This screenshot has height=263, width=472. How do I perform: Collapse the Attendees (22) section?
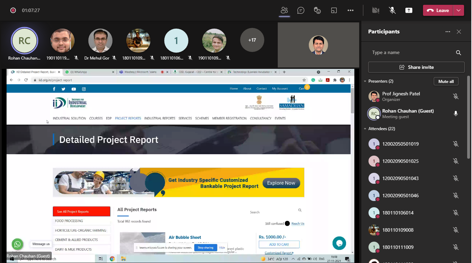click(365, 129)
